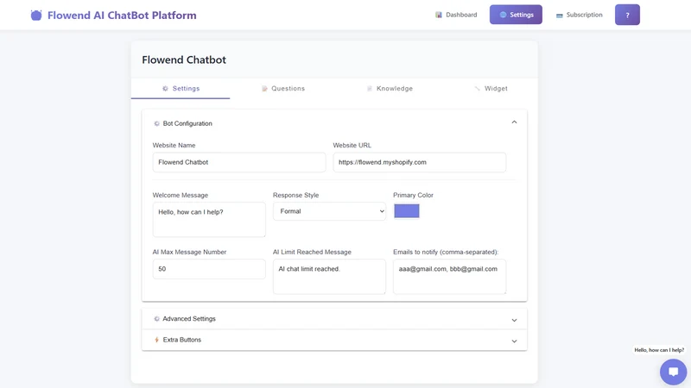Open the Dashboard page

pyautogui.click(x=456, y=15)
